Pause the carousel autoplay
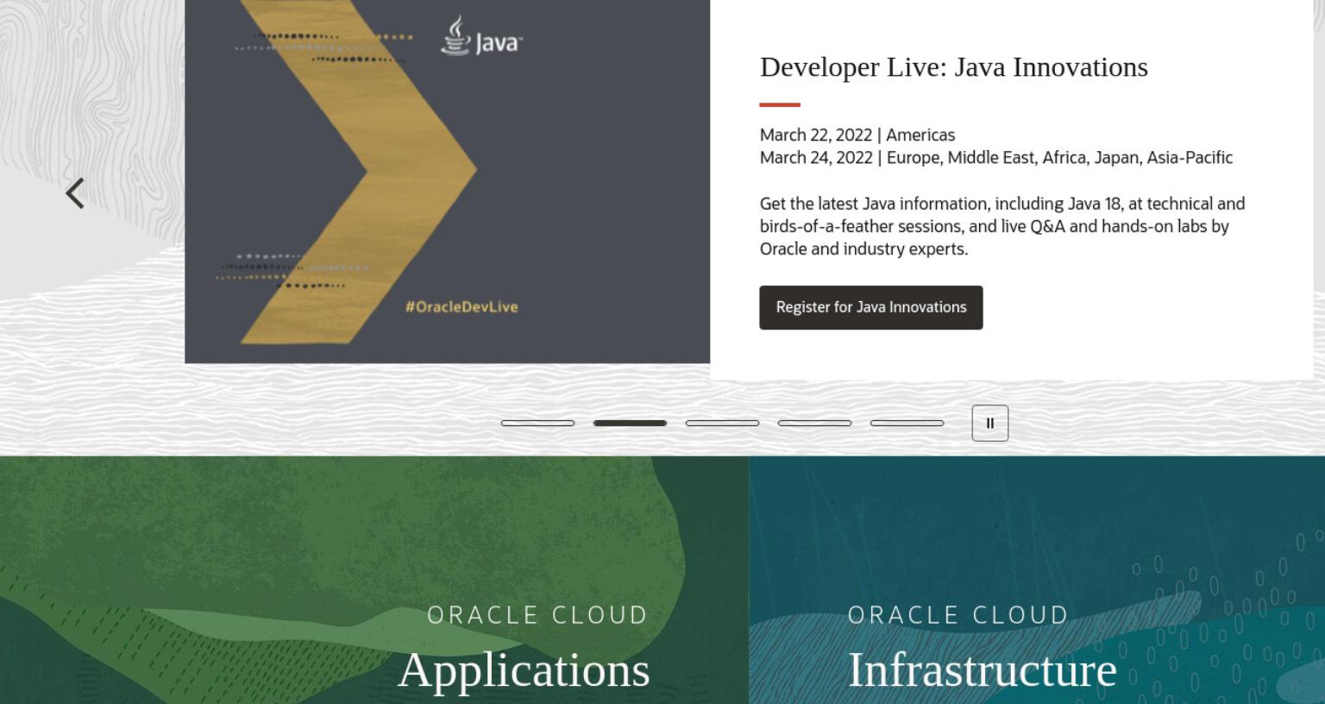The image size is (1325, 704). [x=989, y=424]
